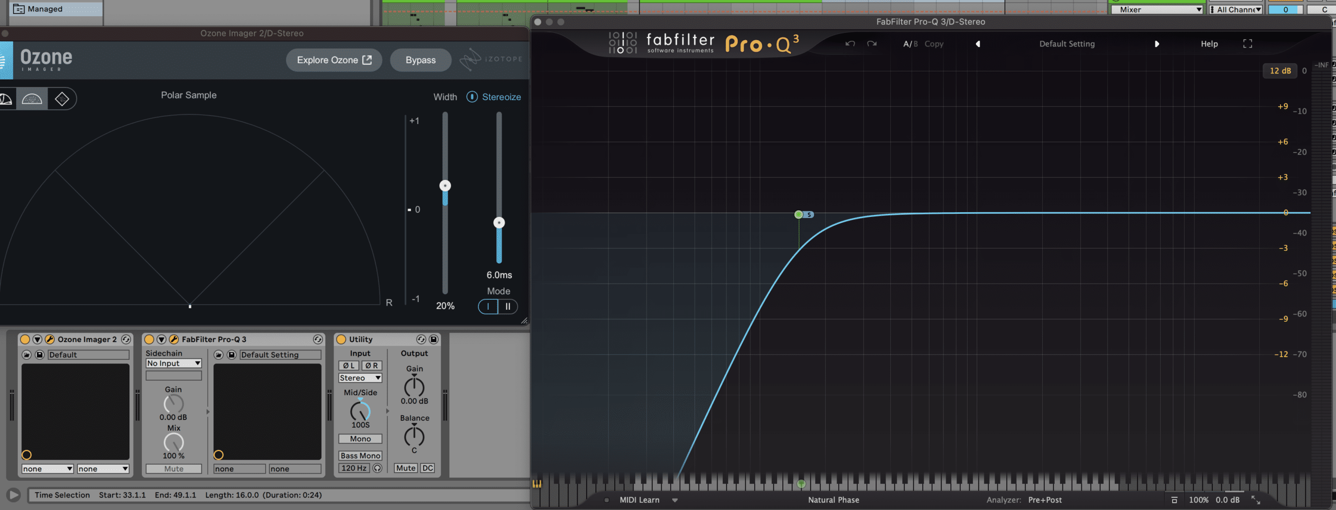Image resolution: width=1336 pixels, height=510 pixels.
Task: Select Stereoize Mode I
Action: point(488,307)
